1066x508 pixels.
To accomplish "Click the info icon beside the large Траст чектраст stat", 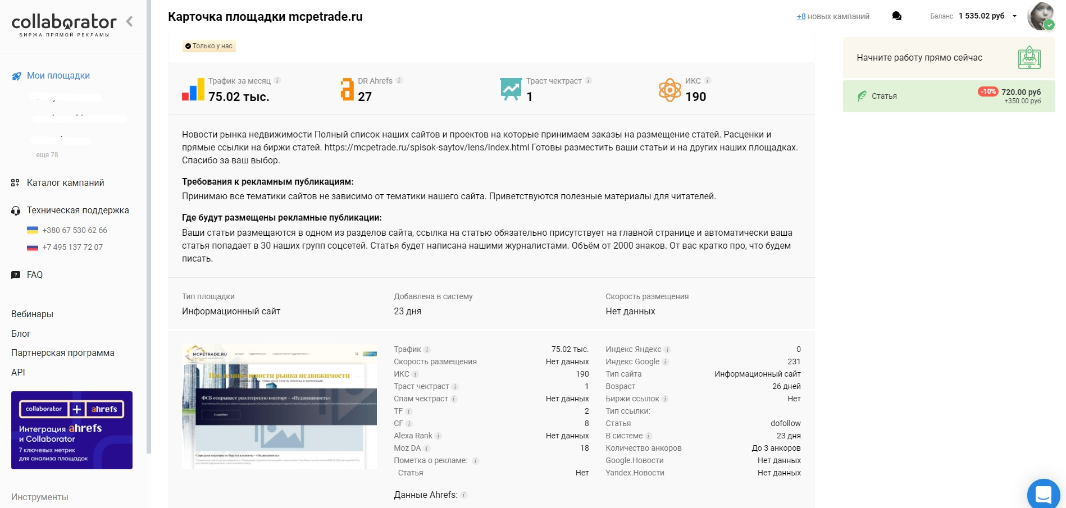I will pyautogui.click(x=589, y=81).
